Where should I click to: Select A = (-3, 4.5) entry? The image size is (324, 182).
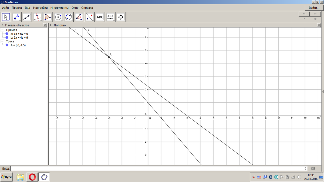18,45
